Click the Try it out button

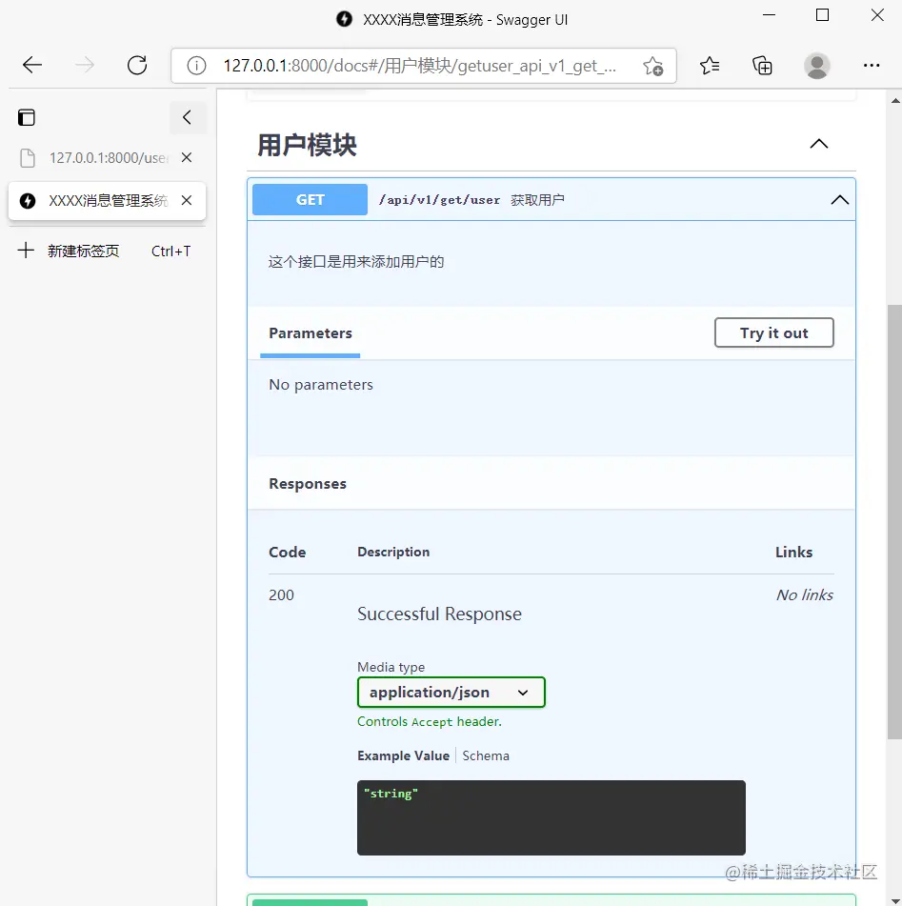[773, 332]
